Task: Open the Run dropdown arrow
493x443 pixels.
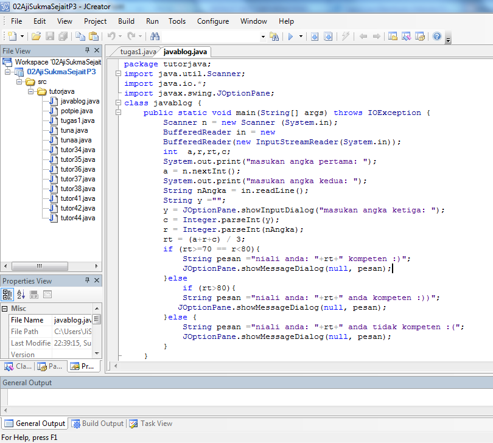Action: [301, 37]
